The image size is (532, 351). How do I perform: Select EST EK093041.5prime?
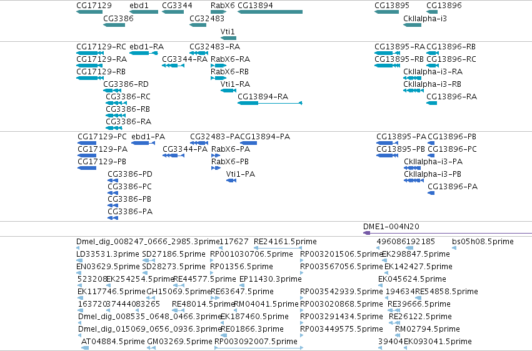coord(406,348)
